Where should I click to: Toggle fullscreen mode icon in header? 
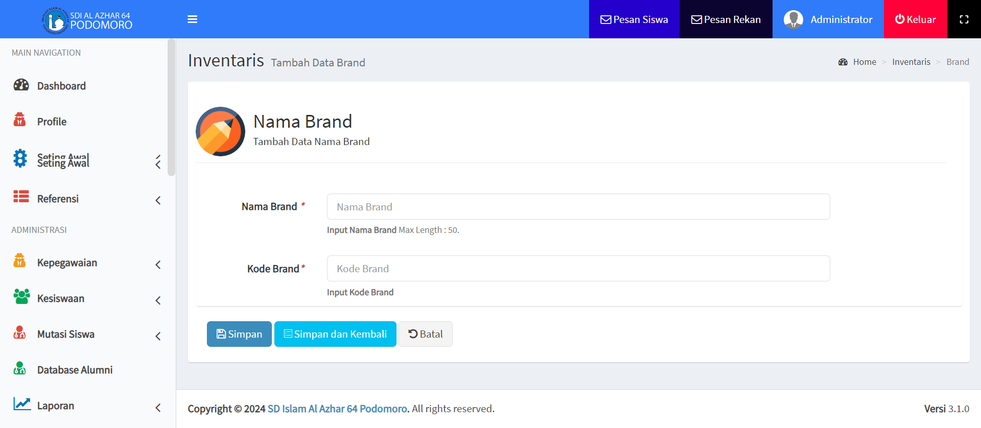point(964,19)
